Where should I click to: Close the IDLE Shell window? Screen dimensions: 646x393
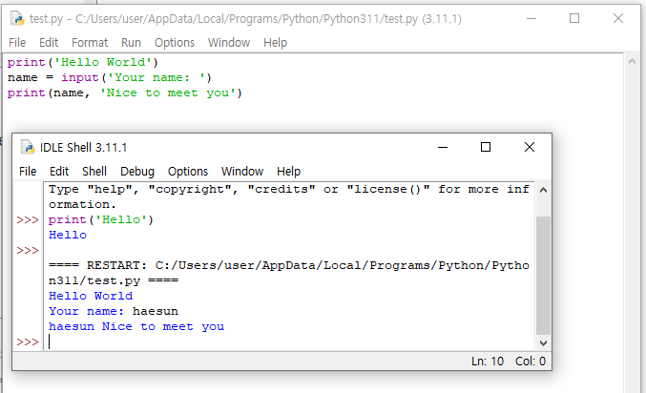point(530,147)
